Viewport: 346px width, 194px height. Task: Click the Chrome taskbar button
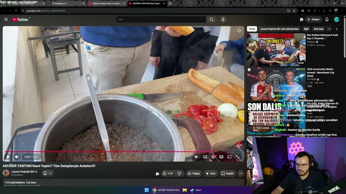pos(166,190)
